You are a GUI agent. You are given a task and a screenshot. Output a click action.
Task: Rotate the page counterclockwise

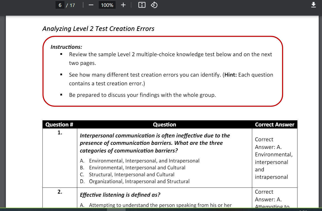(x=154, y=5)
